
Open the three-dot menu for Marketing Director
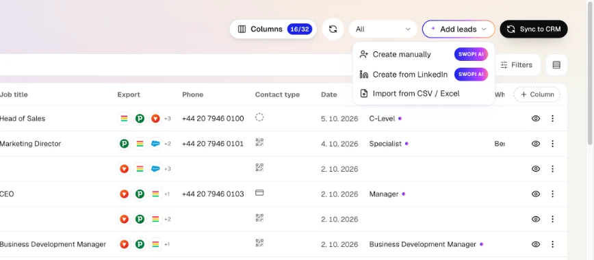[552, 144]
